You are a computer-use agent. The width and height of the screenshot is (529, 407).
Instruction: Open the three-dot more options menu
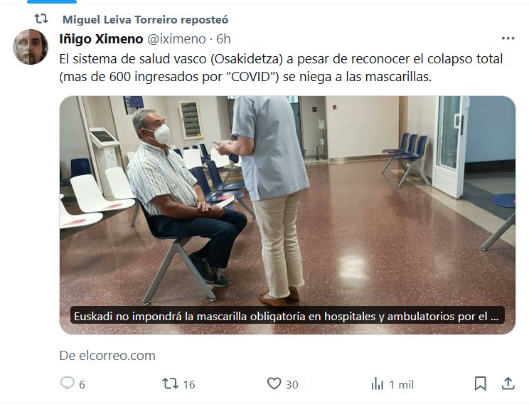pyautogui.click(x=508, y=38)
